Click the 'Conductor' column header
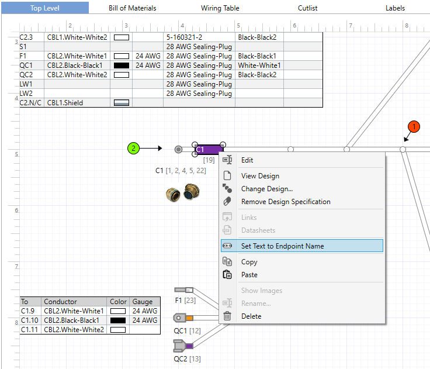Image resolution: width=430 pixels, height=369 pixels. coord(74,302)
